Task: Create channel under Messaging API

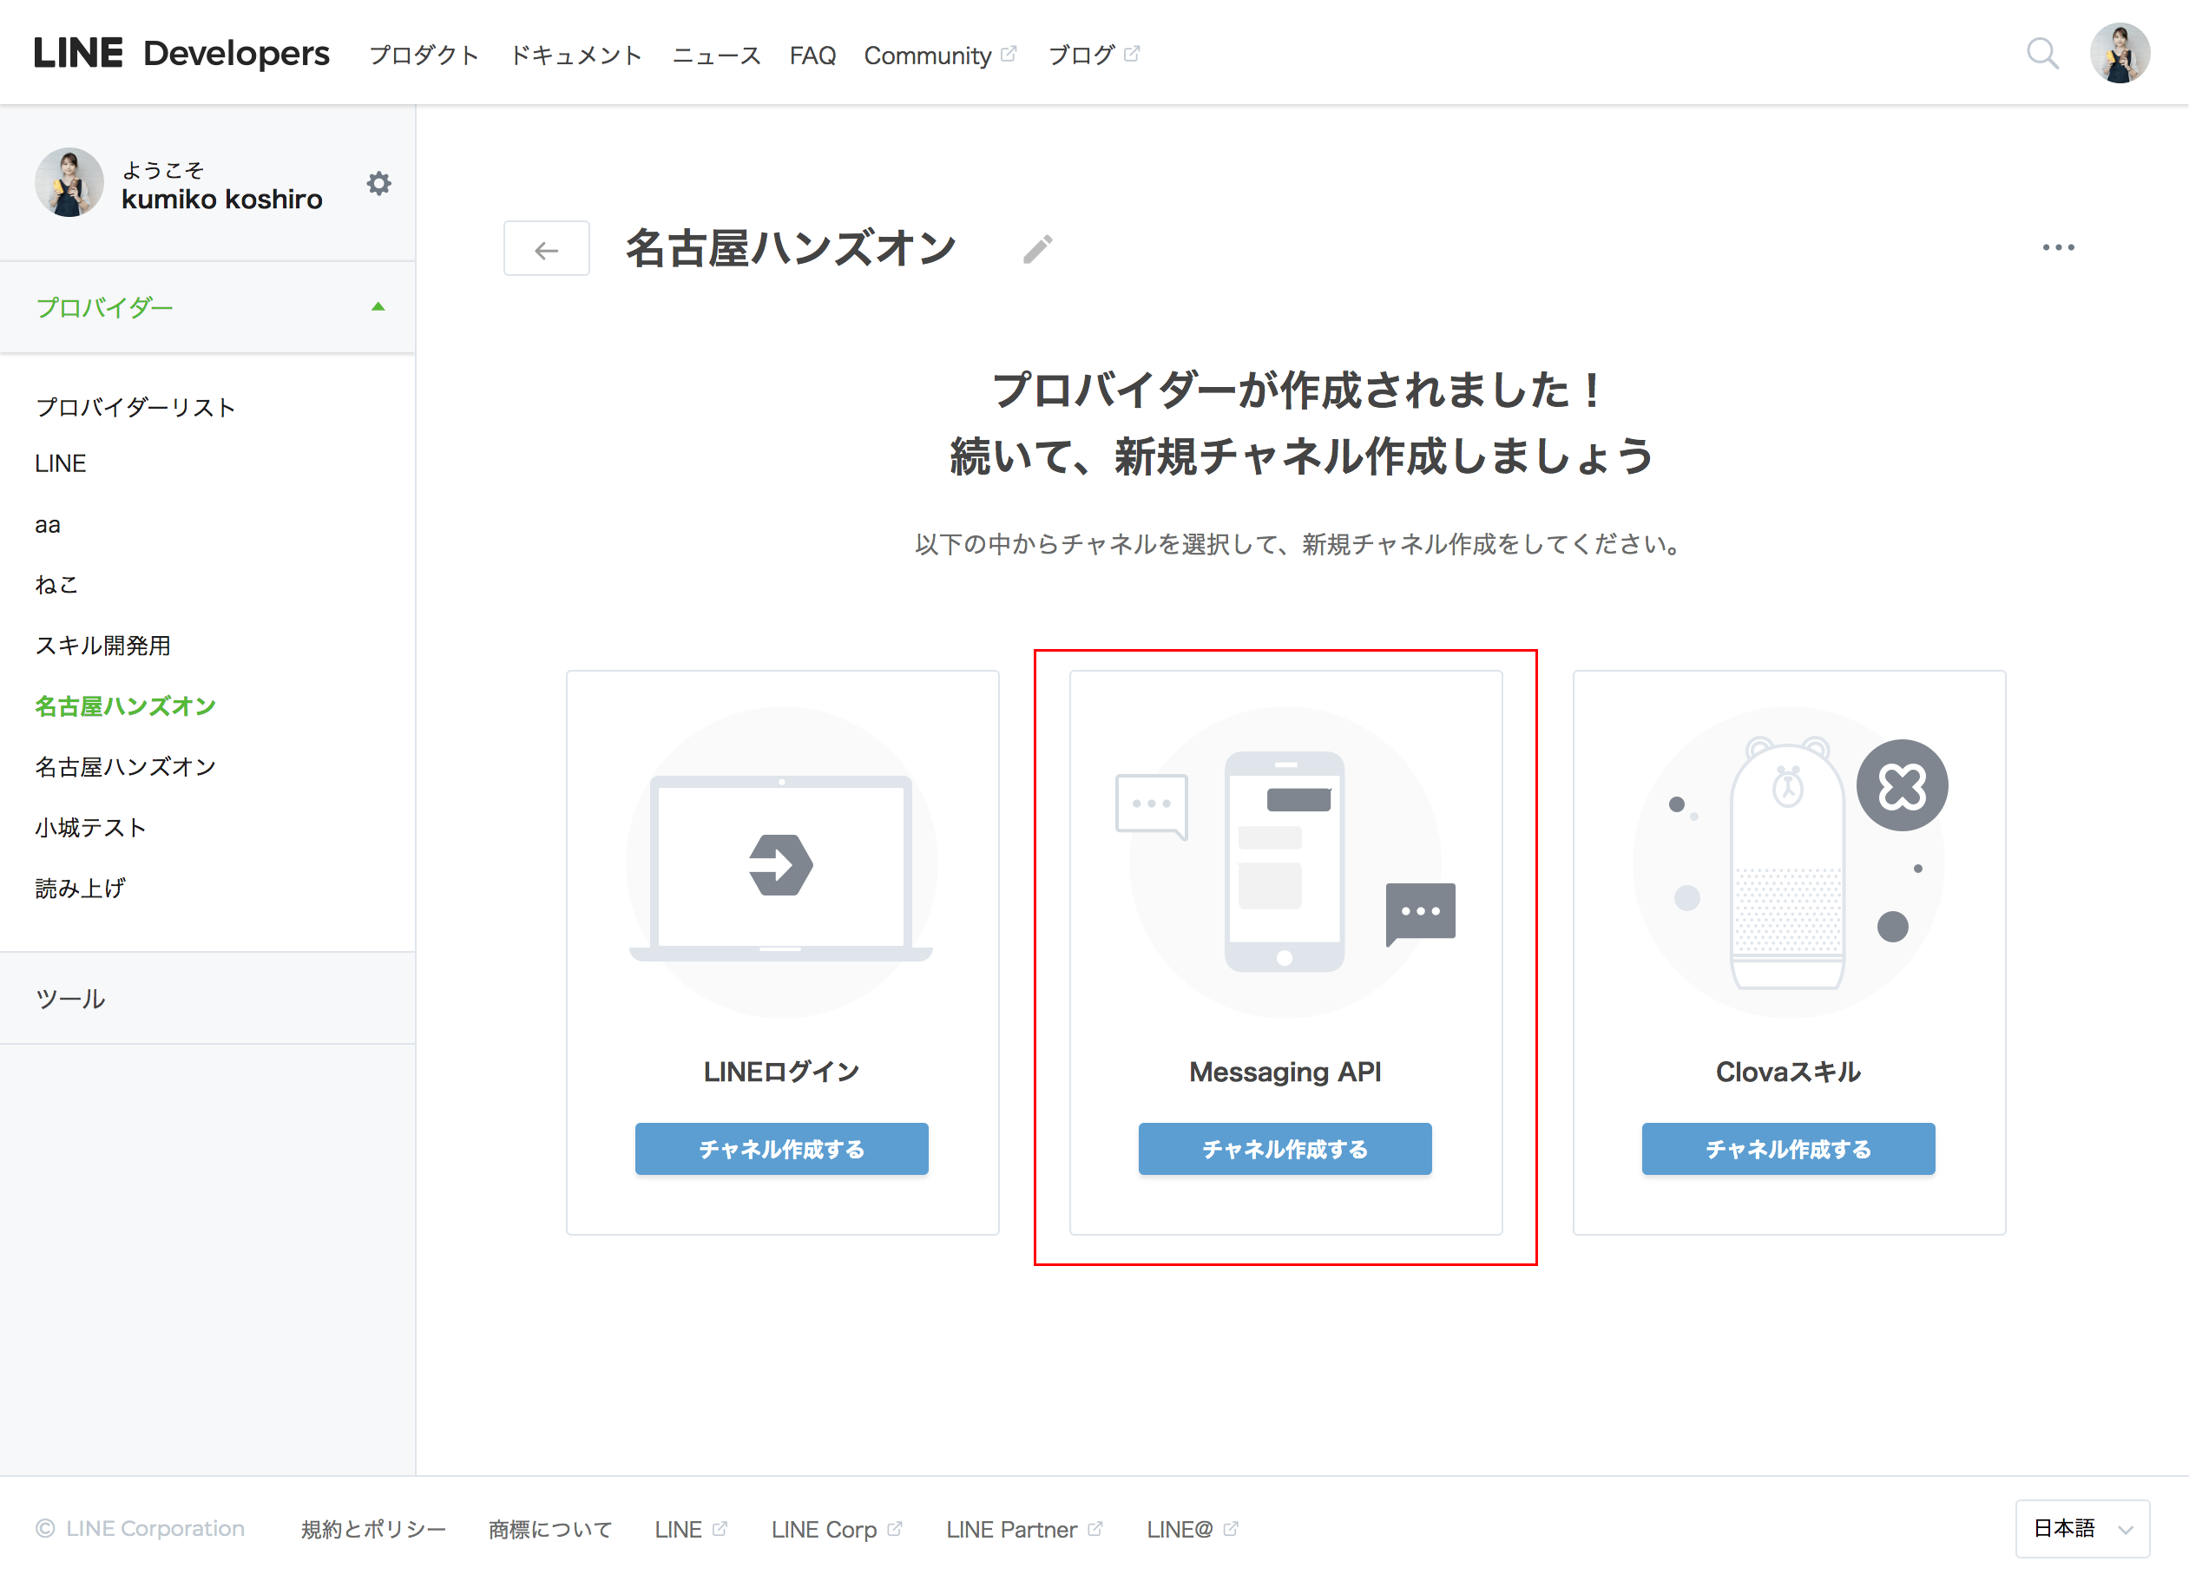Action: [x=1285, y=1149]
